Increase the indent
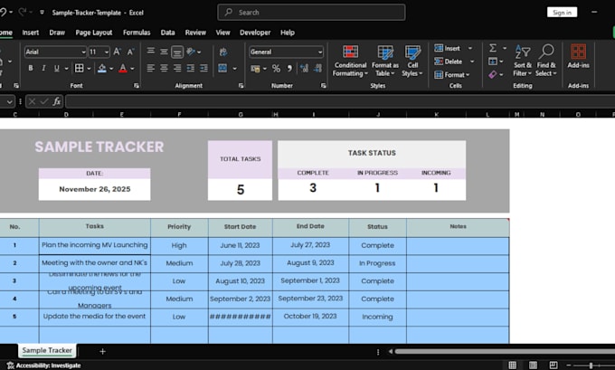 click(x=204, y=68)
